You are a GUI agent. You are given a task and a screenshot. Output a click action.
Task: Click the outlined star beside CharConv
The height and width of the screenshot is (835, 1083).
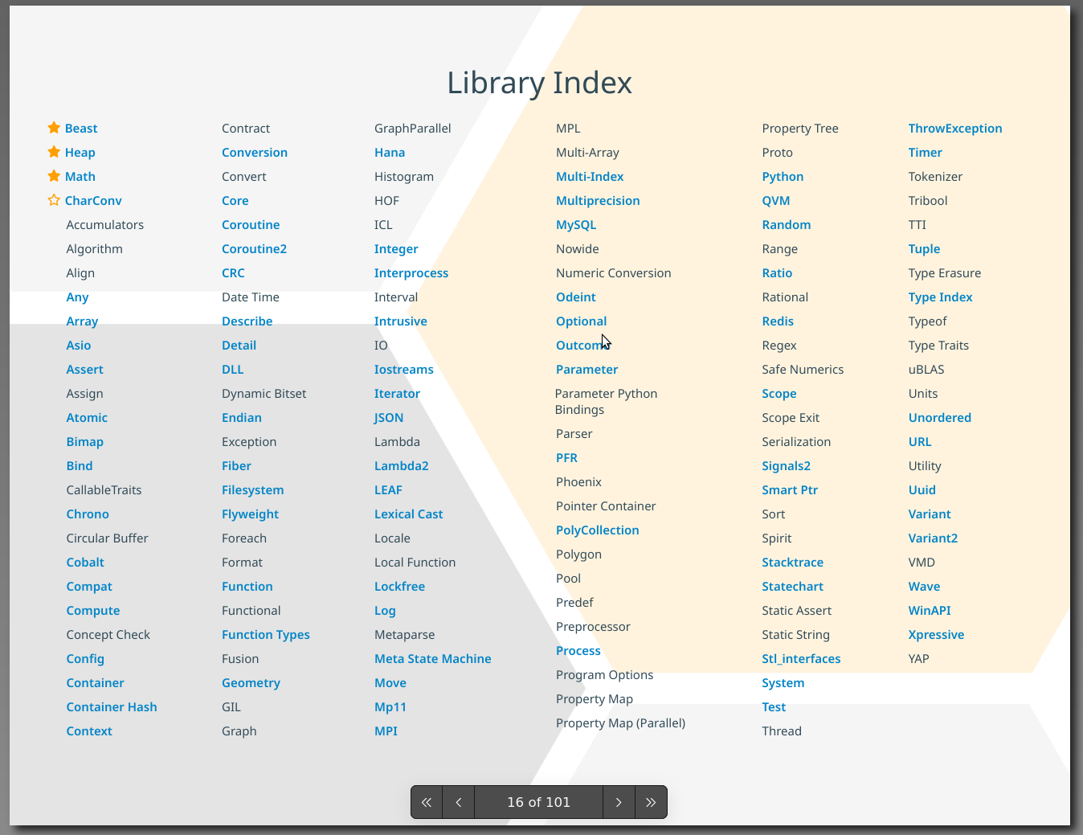pyautogui.click(x=52, y=200)
